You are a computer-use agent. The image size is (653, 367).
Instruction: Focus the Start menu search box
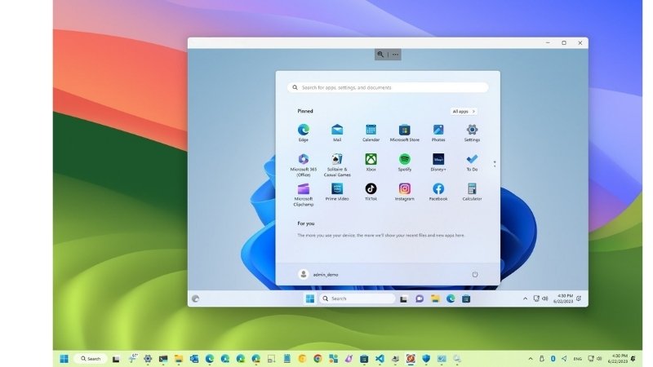click(388, 87)
